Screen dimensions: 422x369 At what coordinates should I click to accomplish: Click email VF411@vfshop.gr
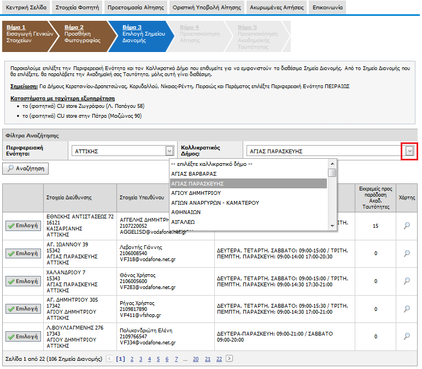click(140, 315)
